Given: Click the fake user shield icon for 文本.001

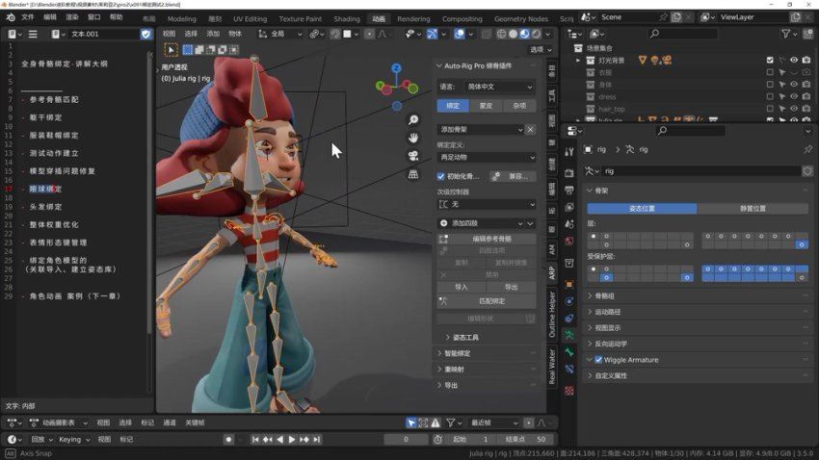Looking at the screenshot, I should (x=145, y=34).
